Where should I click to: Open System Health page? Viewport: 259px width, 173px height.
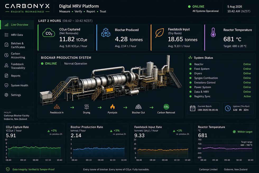pos(17,85)
